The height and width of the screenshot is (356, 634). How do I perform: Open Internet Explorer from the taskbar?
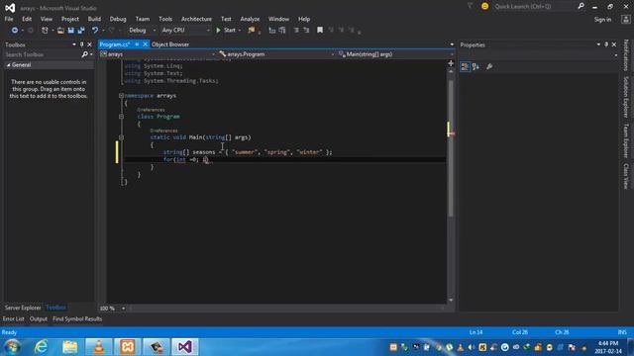coord(42,347)
